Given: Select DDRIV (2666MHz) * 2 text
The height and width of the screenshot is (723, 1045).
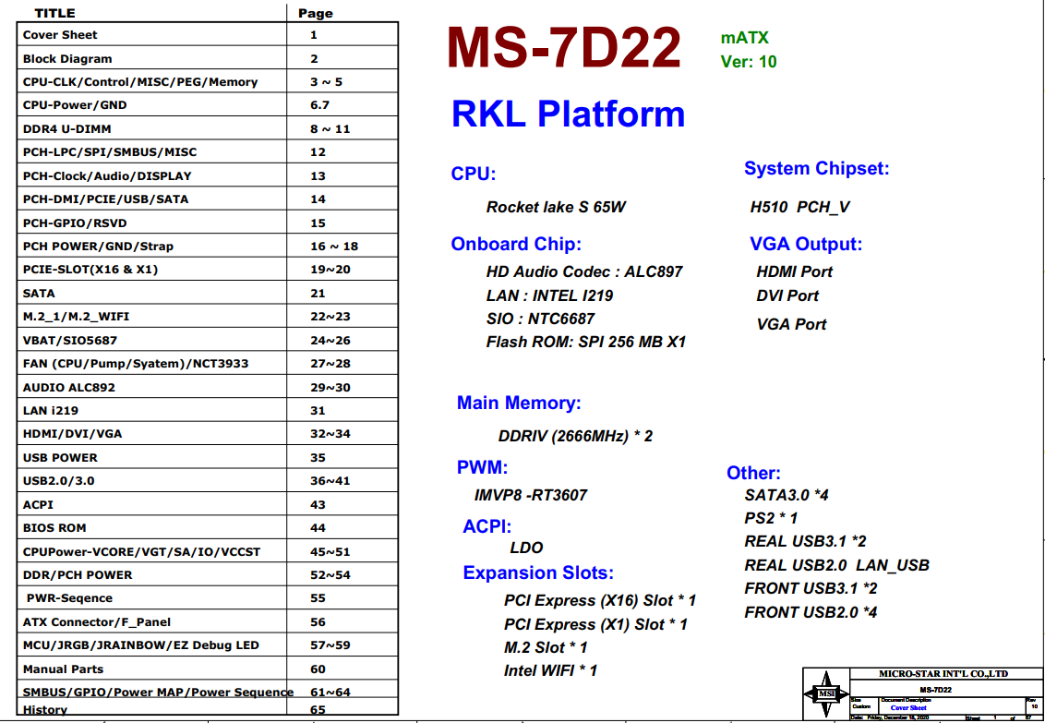Looking at the screenshot, I should click(576, 436).
